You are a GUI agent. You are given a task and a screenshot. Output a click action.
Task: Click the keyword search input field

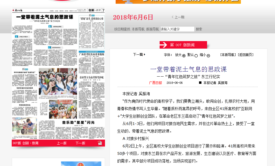pyautogui.click(x=177, y=29)
